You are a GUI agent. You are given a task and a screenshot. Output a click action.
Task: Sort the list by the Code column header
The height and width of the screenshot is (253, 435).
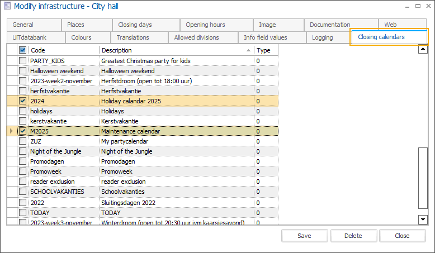point(63,50)
